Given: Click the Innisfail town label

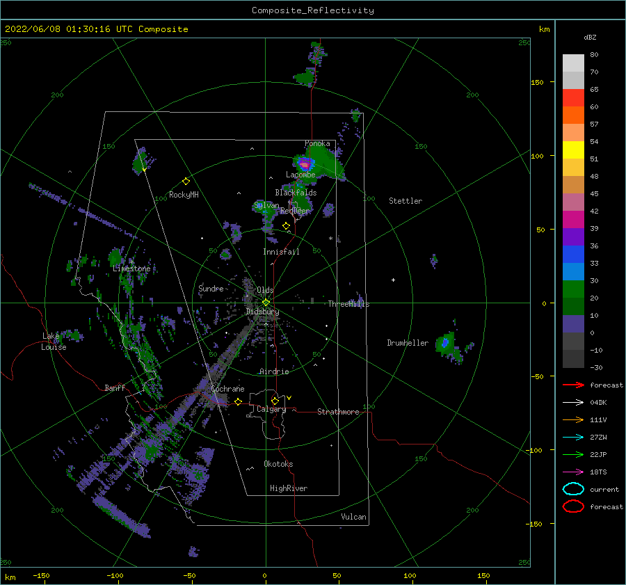Looking at the screenshot, I should pos(281,252).
